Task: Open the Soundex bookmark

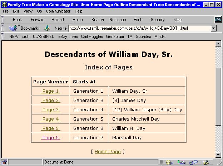Action: (143, 36)
